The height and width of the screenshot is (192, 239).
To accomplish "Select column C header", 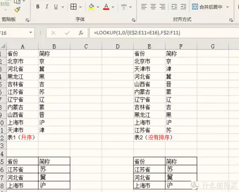I will [x=86, y=46].
